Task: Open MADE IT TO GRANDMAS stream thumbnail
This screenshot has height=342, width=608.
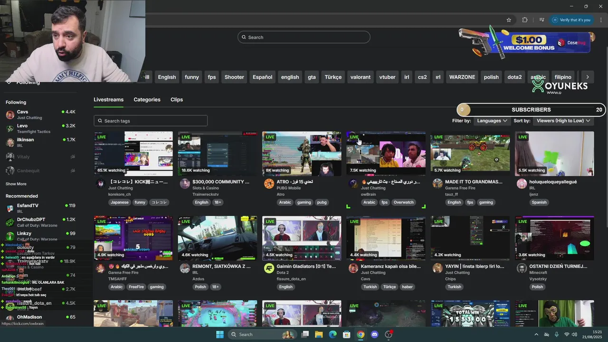Action: click(x=470, y=153)
